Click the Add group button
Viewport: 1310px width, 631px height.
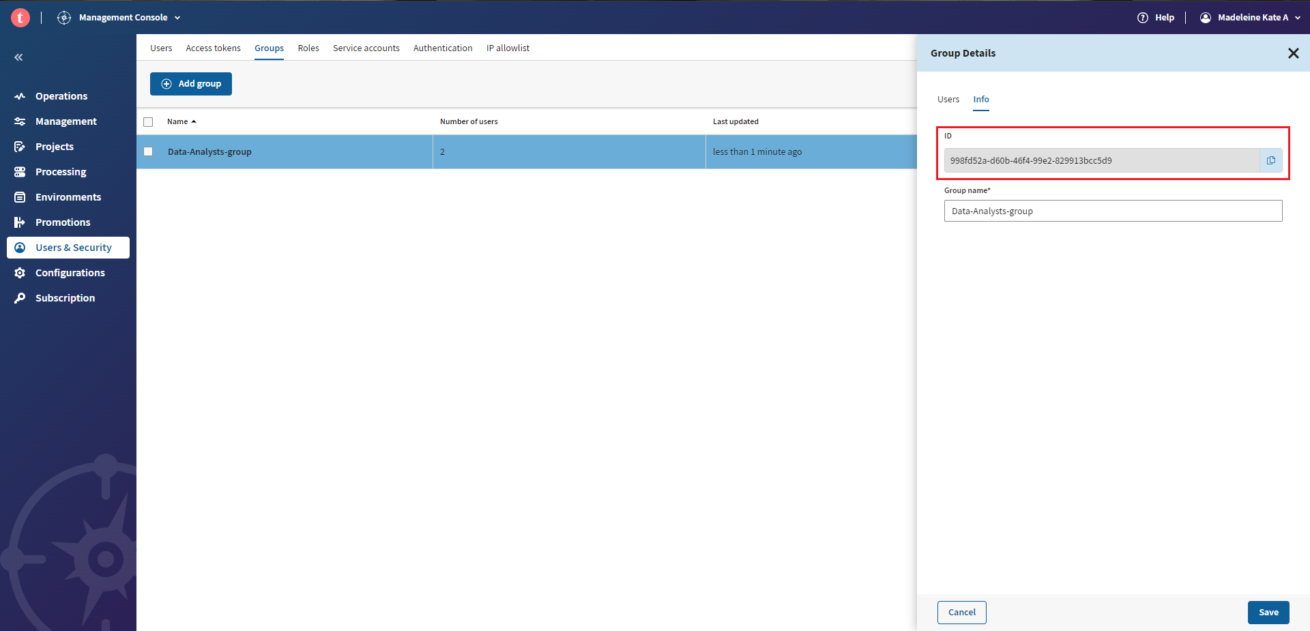(x=191, y=84)
